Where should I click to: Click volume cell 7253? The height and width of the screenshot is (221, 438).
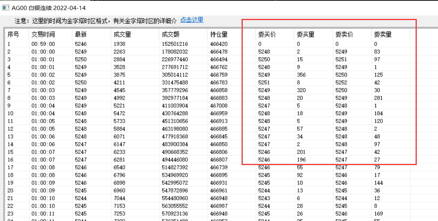coord(120,214)
